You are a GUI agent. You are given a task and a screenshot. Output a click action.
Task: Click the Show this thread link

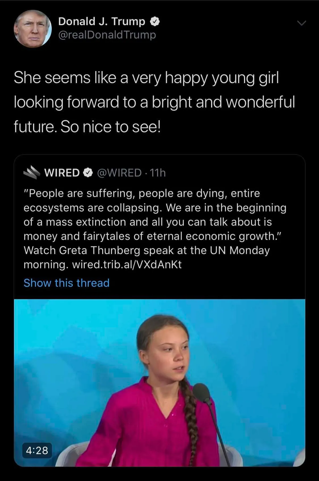point(66,283)
